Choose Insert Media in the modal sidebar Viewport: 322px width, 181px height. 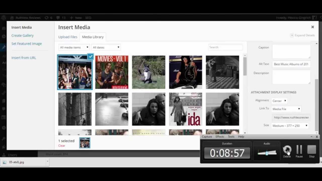21,27
